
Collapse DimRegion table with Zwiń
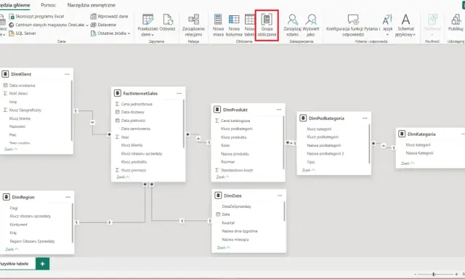[12, 249]
